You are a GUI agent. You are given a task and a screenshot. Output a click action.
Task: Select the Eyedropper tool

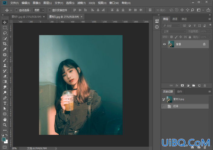click(5, 49)
